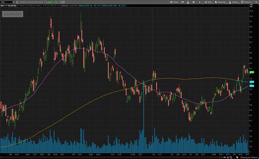Click the 7.67 moving average price label

251,82
